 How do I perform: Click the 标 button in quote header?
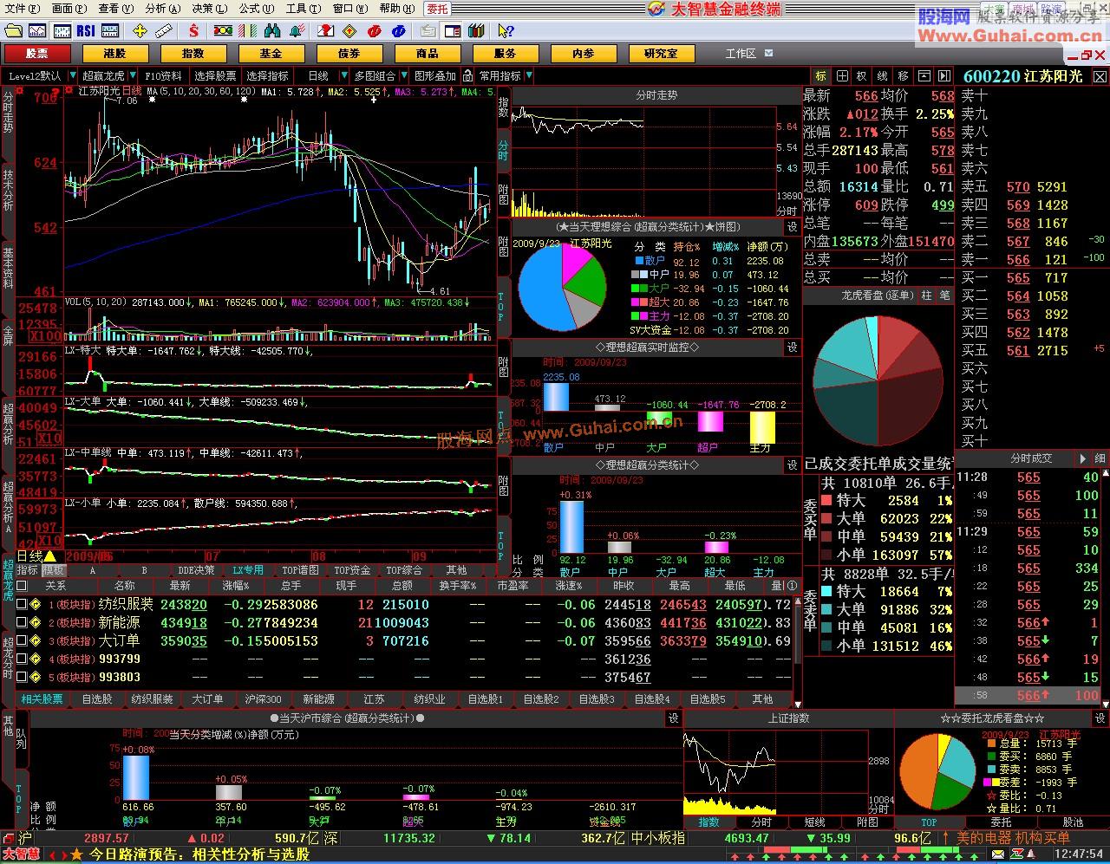[820, 76]
